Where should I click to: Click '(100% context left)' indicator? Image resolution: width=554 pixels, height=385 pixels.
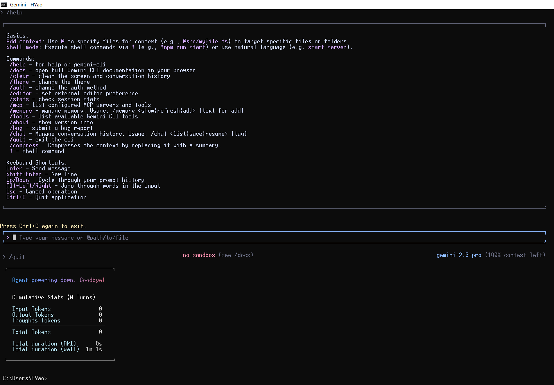515,255
